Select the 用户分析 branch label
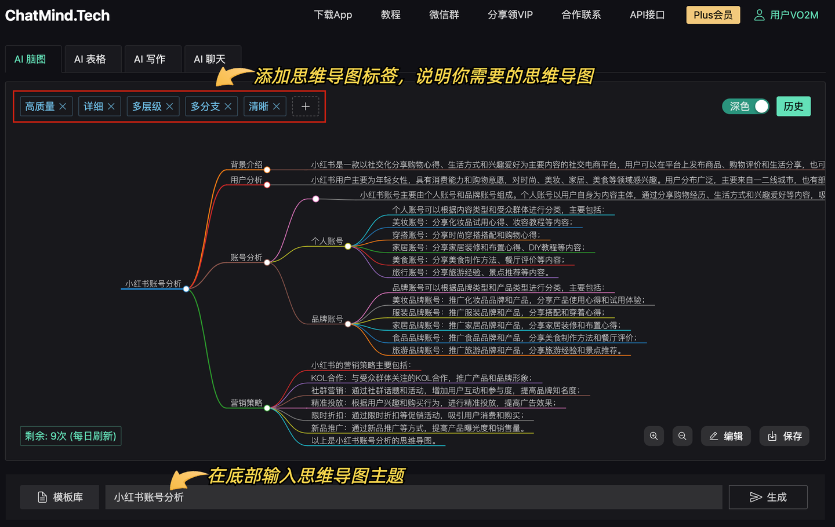 click(246, 180)
